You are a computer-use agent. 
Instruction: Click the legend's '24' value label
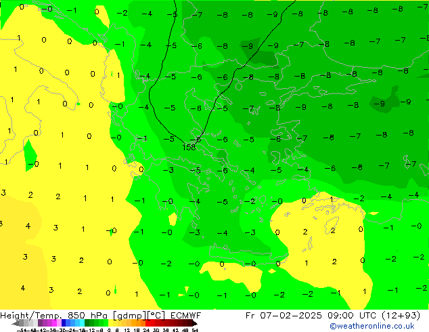point(146,331)
